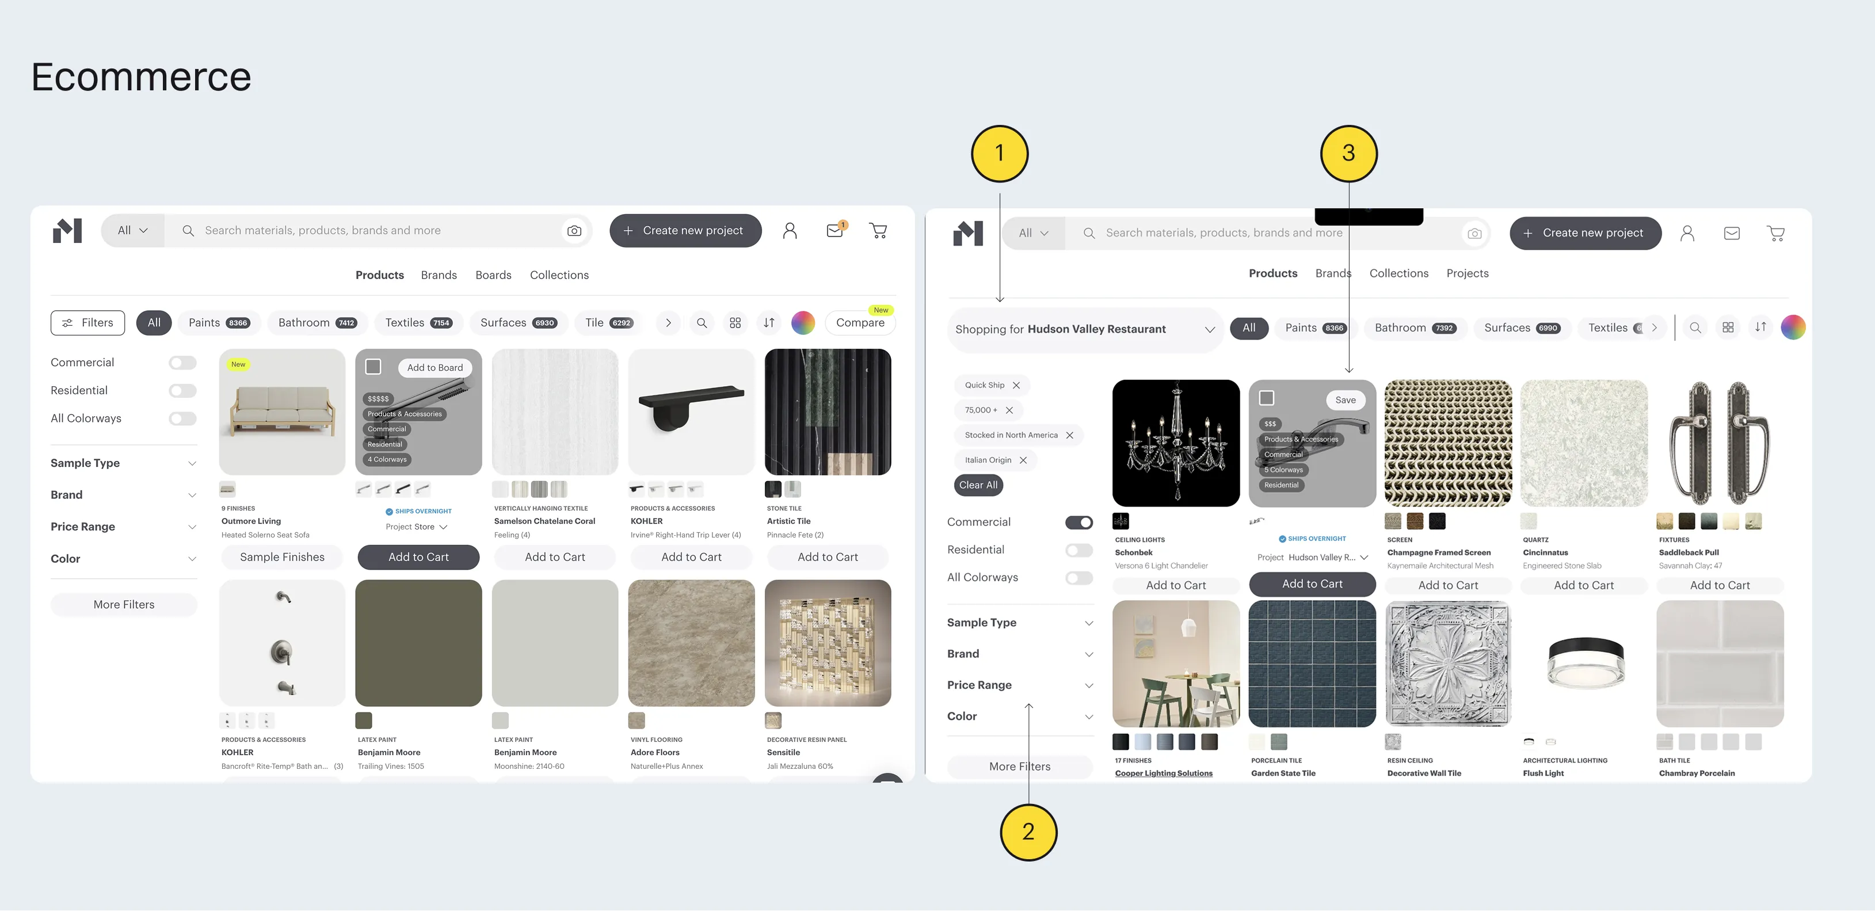
Task: Open Shopping for Hudson Valley Restaurant dropdown
Action: [1084, 330]
